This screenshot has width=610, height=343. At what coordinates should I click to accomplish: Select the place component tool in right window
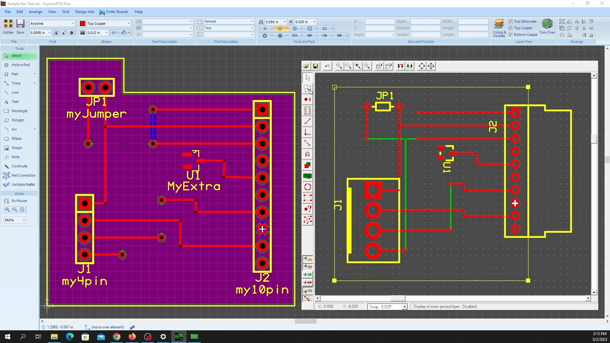coord(308,111)
